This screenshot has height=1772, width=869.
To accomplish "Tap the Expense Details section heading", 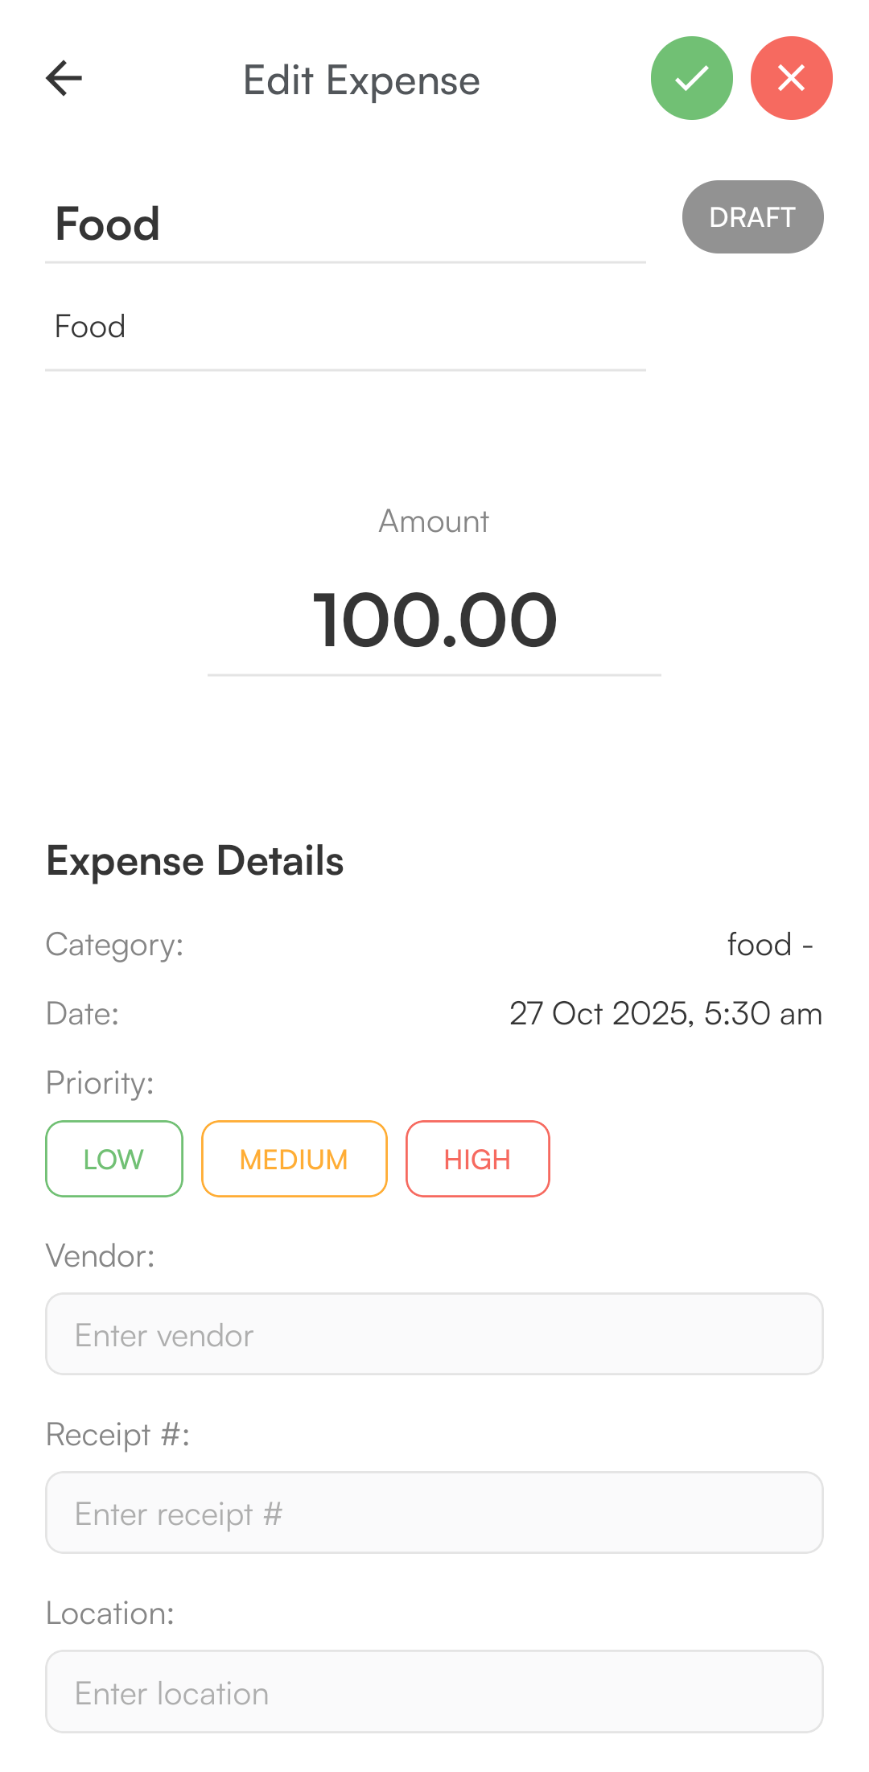I will tap(195, 861).
